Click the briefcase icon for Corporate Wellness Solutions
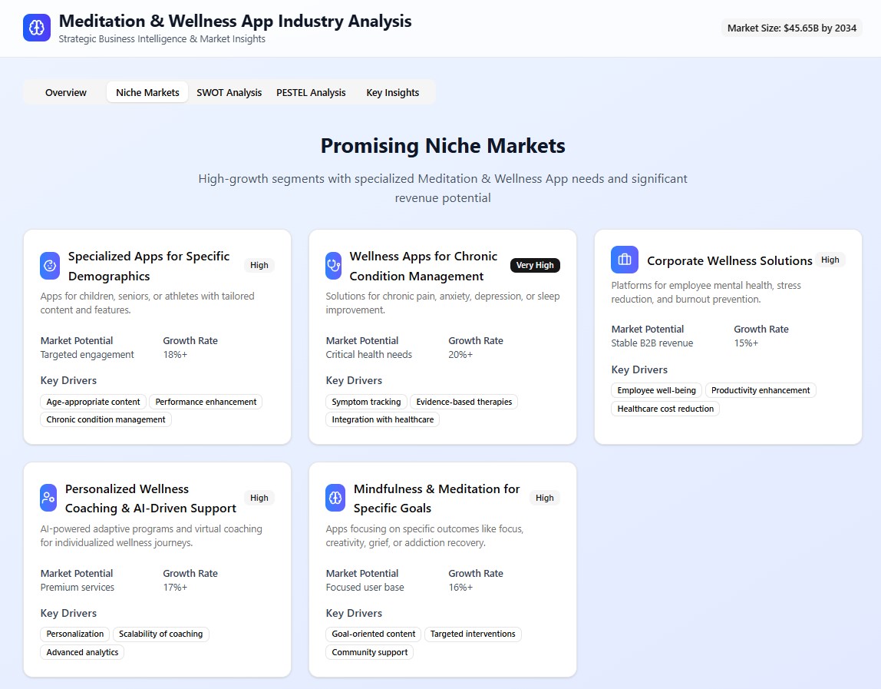This screenshot has height=689, width=881. click(625, 260)
